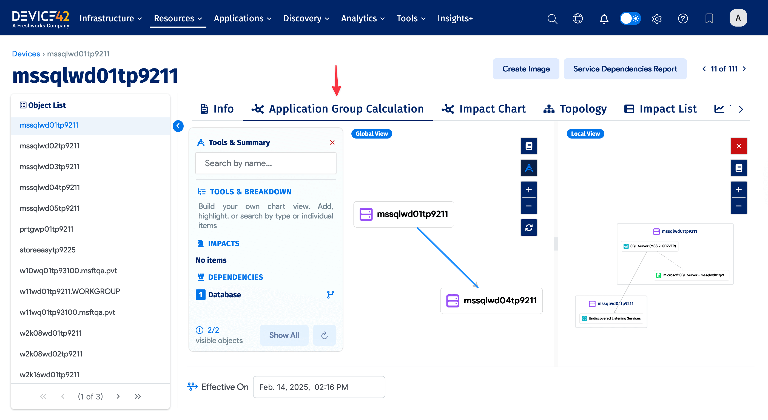The width and height of the screenshot is (768, 420).
Task: Follow the Devices breadcrumb link
Action: coord(26,54)
